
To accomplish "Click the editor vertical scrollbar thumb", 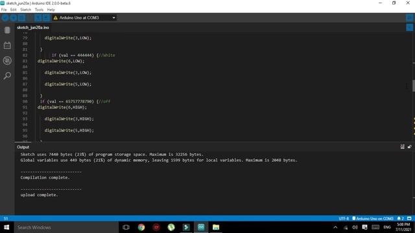I will click(414, 86).
